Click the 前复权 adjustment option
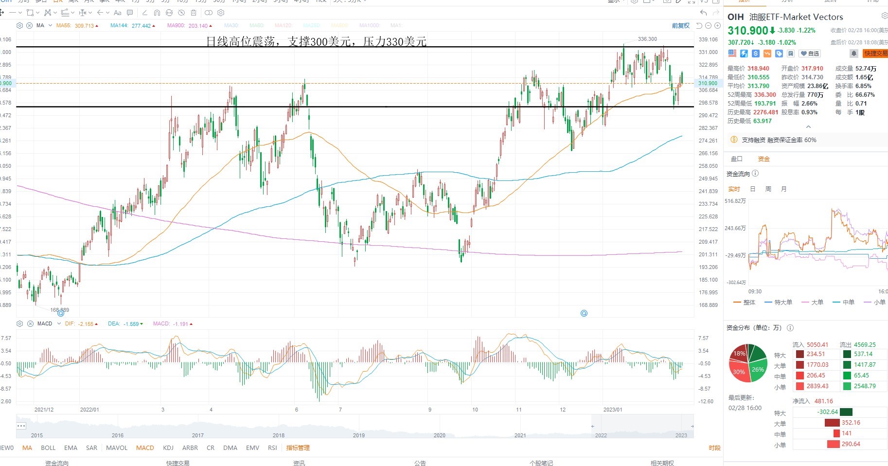Screen dimensions: 888x466 pos(681,26)
